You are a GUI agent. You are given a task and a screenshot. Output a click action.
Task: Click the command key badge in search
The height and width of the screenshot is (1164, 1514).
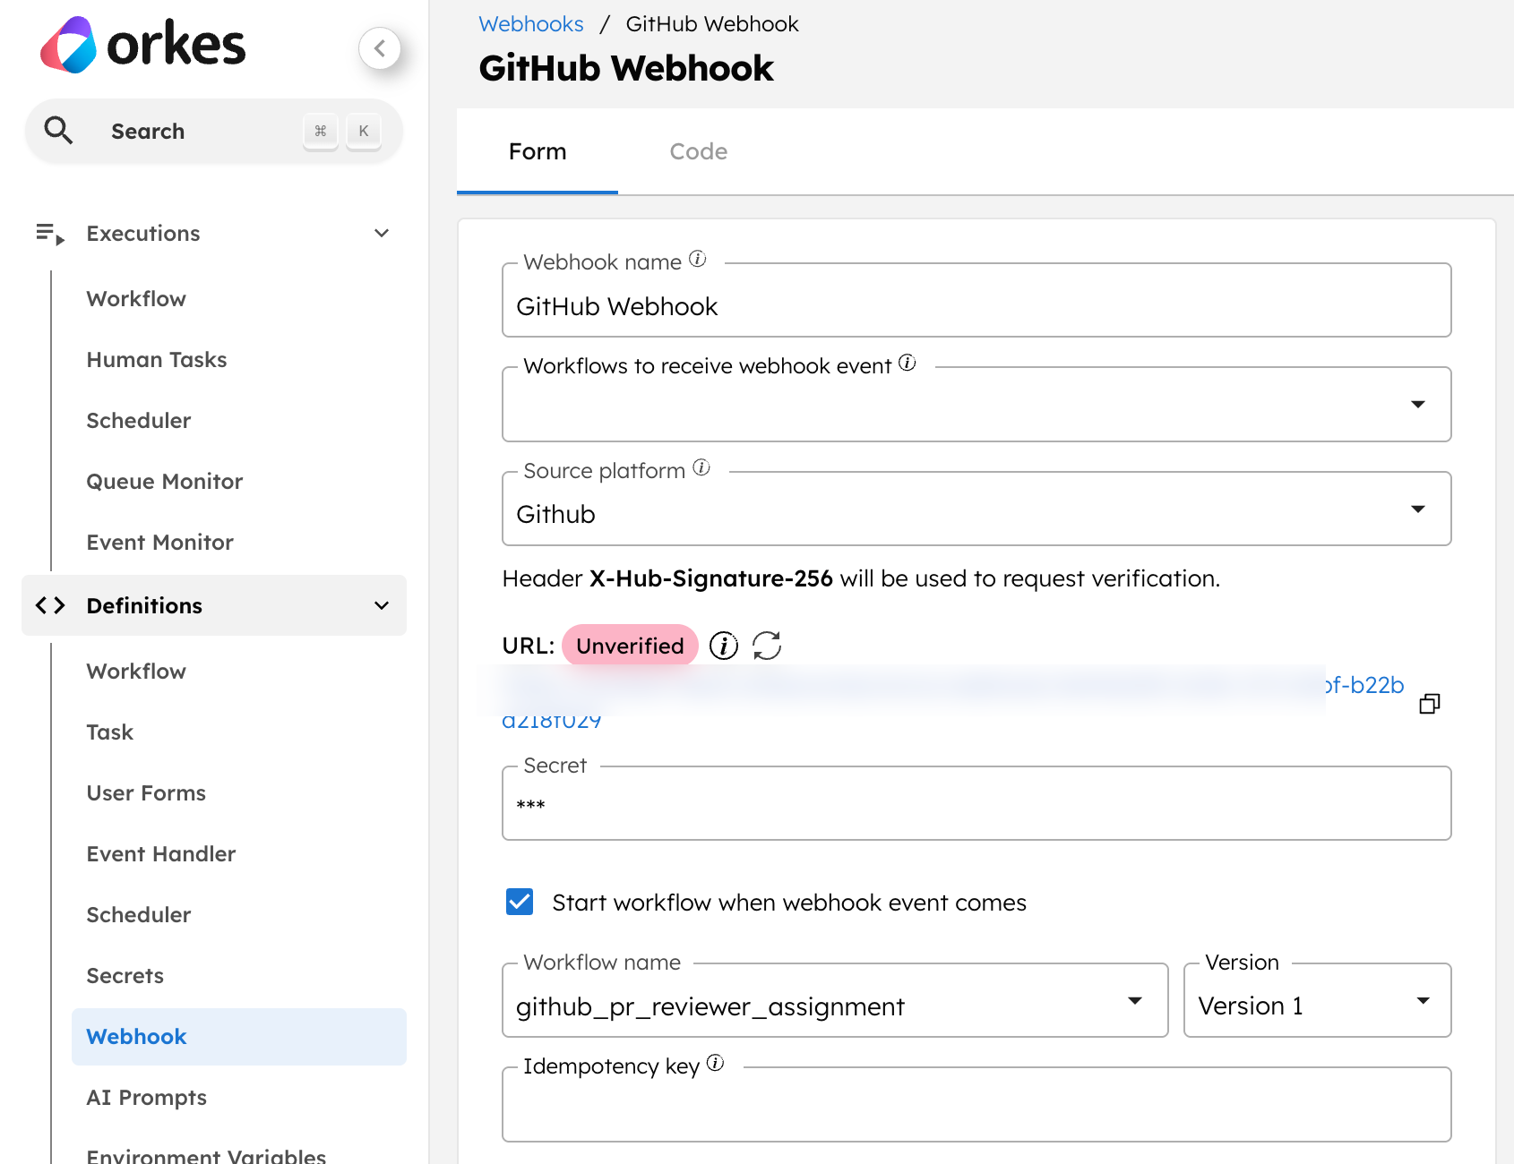point(321,132)
